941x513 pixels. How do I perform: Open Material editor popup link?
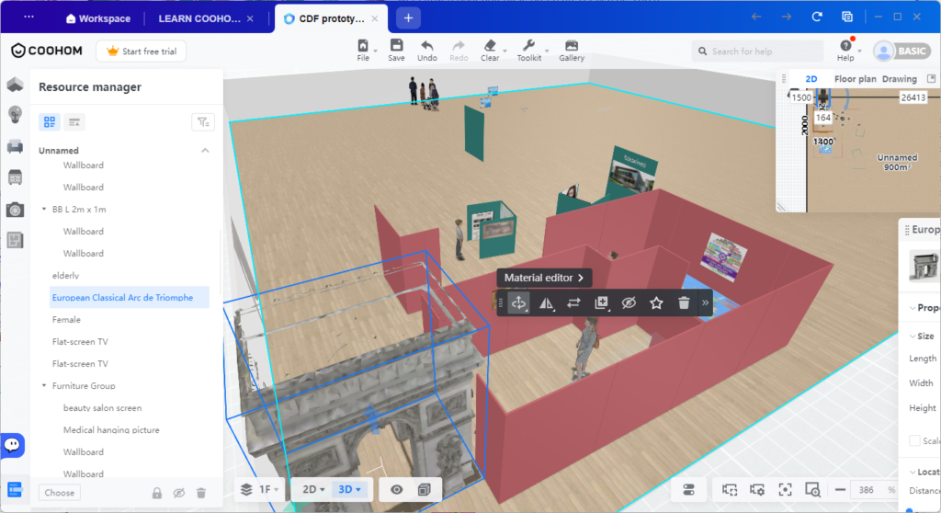[x=544, y=278]
